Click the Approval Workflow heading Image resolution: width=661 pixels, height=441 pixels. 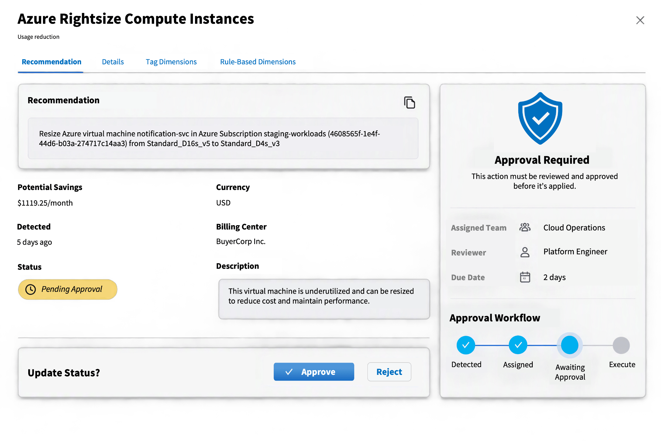(x=495, y=318)
